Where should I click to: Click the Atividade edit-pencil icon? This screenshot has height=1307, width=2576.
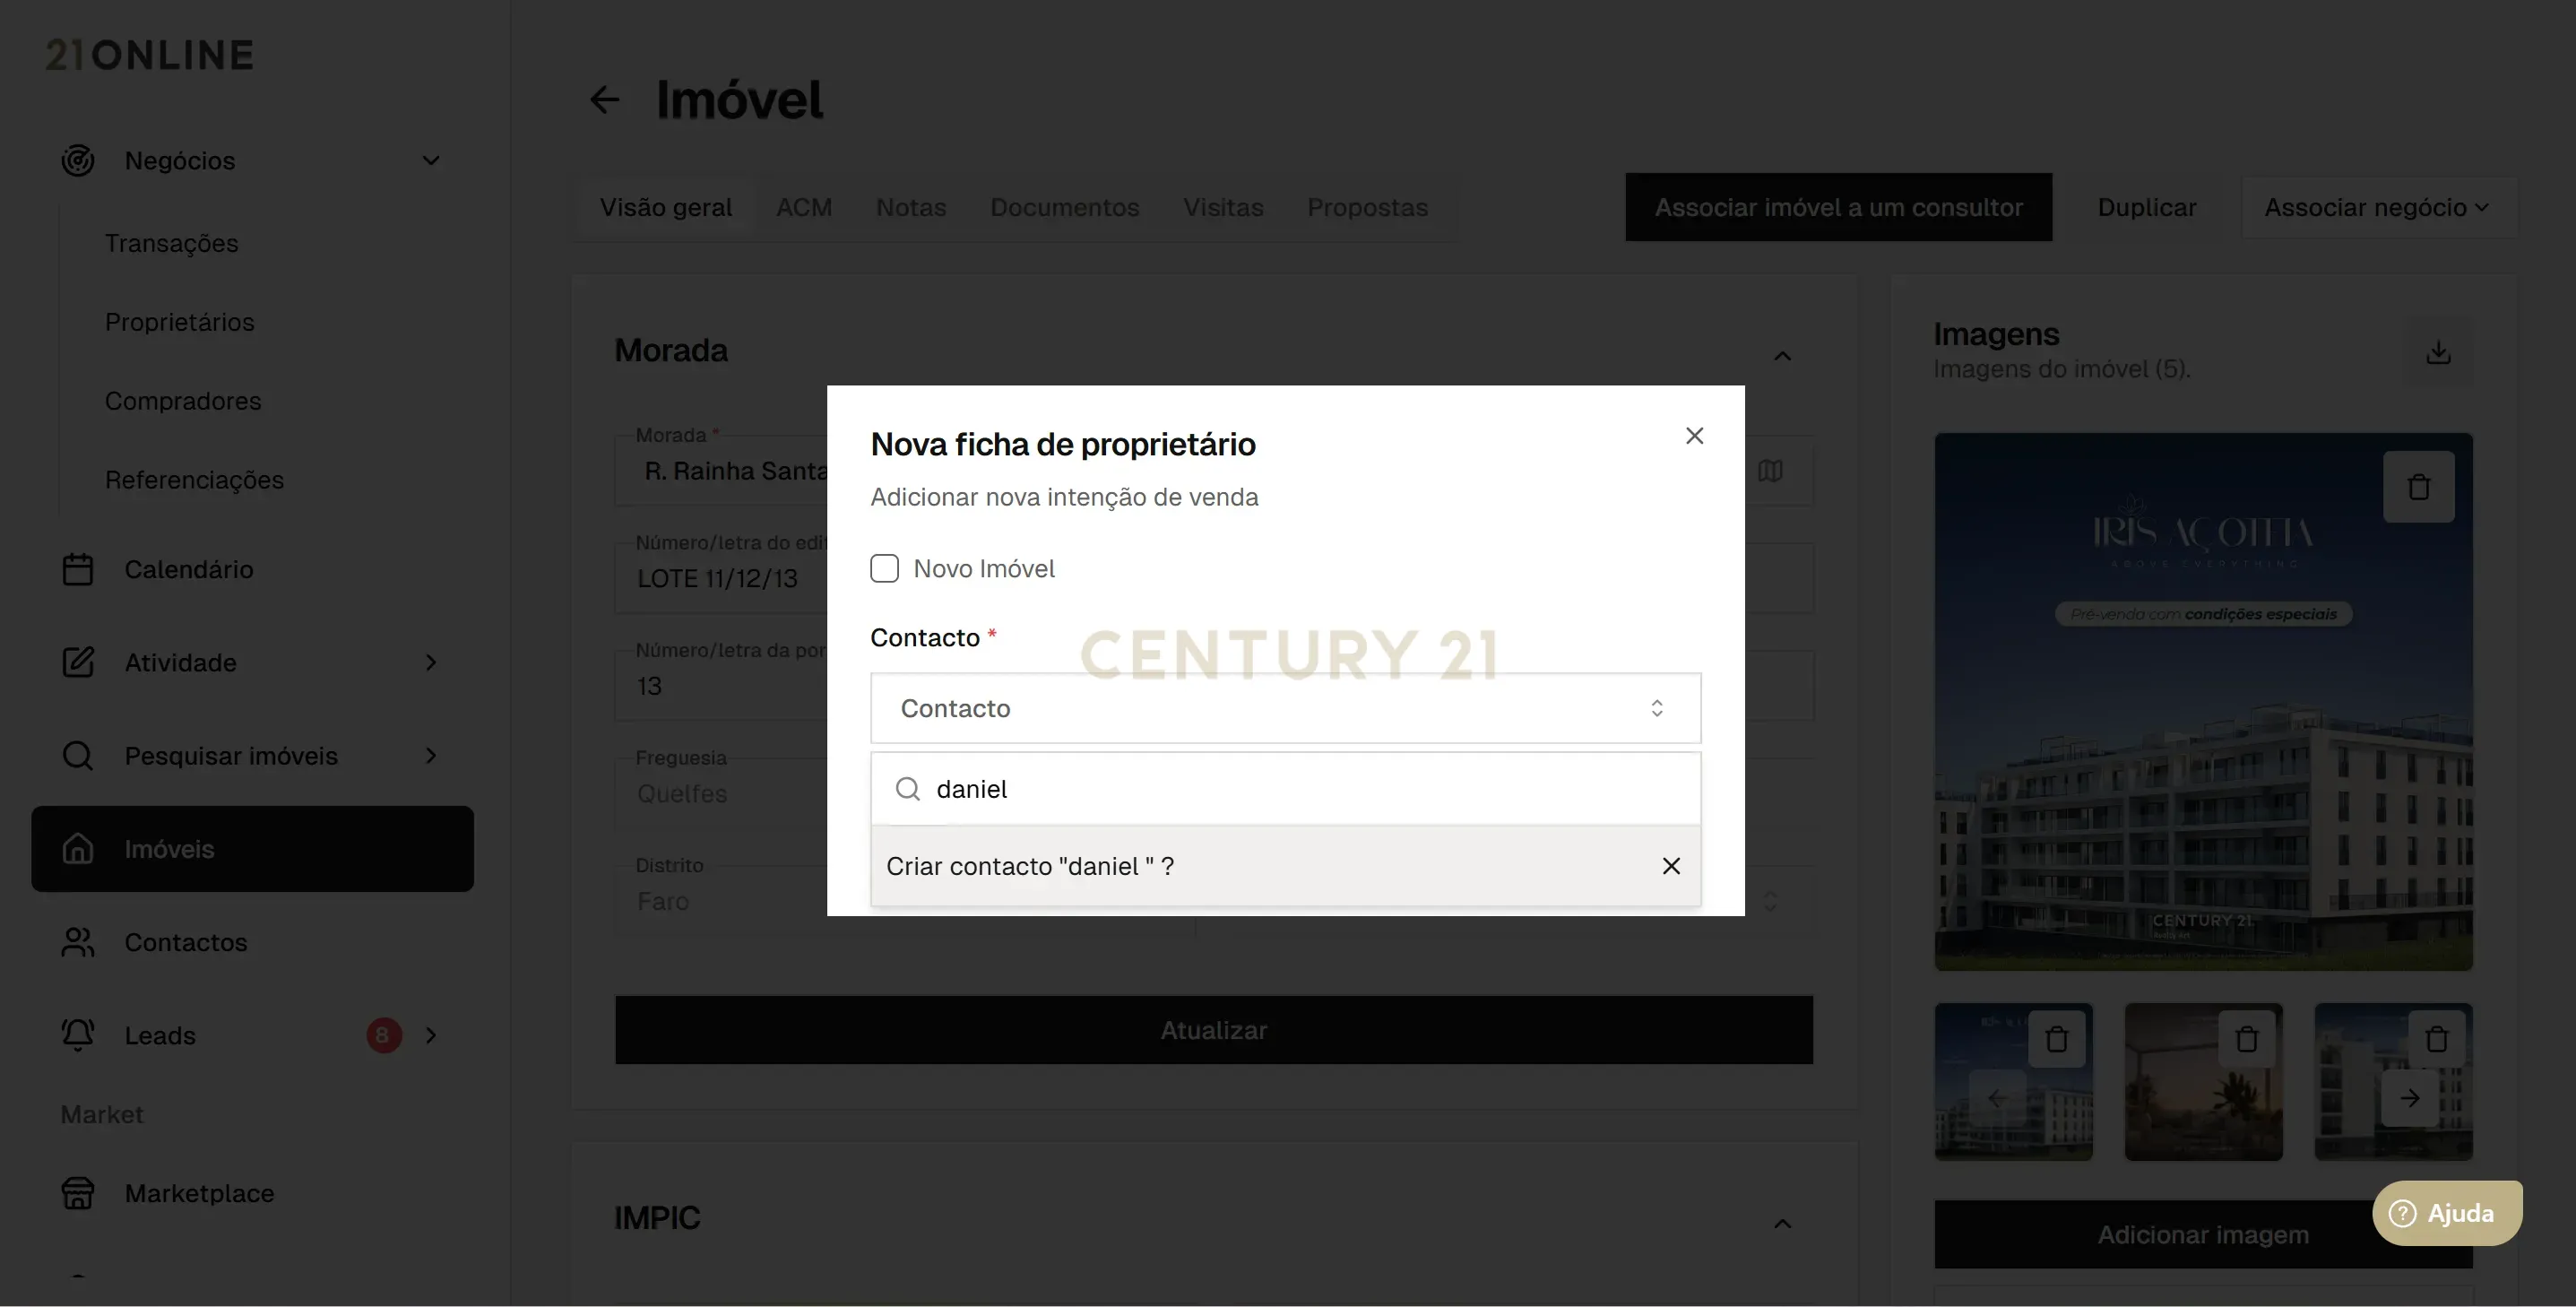(78, 662)
